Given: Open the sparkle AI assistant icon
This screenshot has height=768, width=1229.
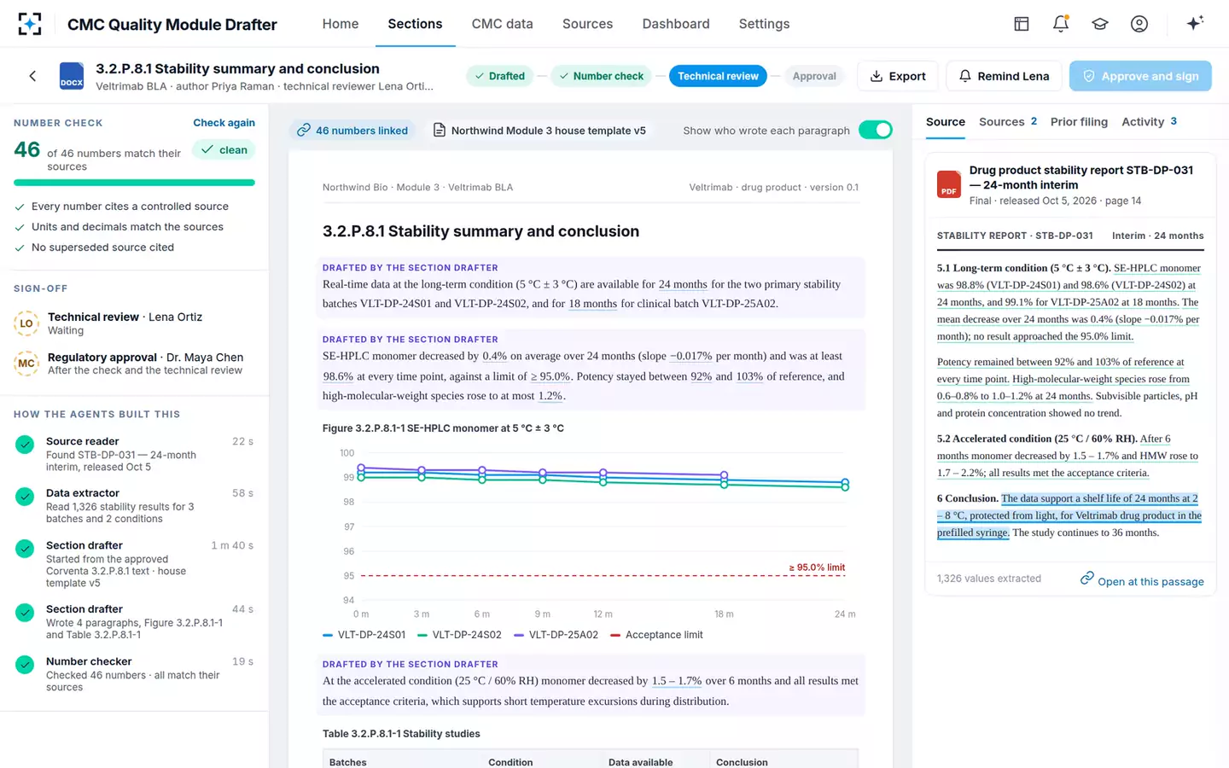Looking at the screenshot, I should (1195, 23).
